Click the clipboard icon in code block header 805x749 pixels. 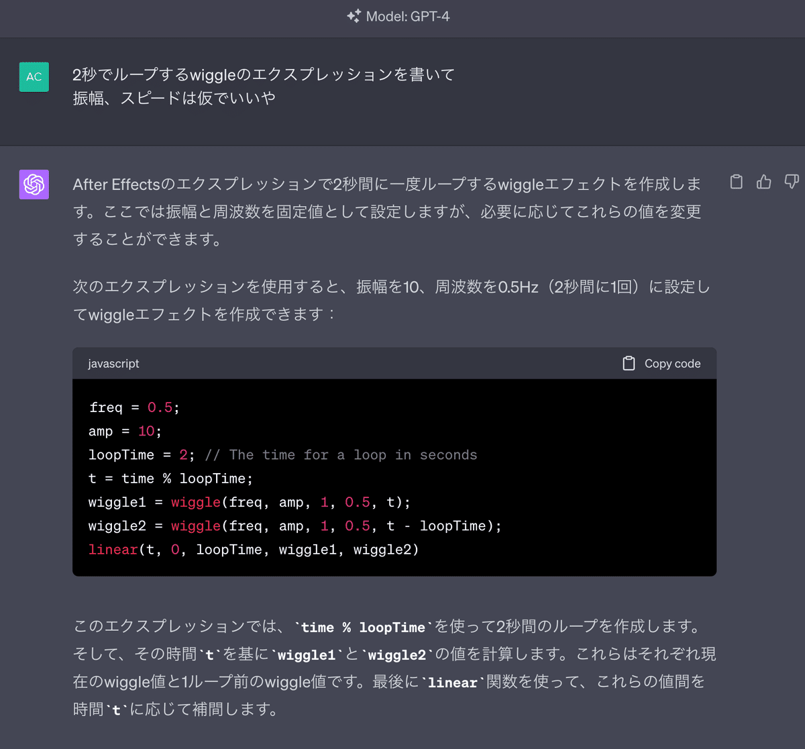(x=629, y=363)
